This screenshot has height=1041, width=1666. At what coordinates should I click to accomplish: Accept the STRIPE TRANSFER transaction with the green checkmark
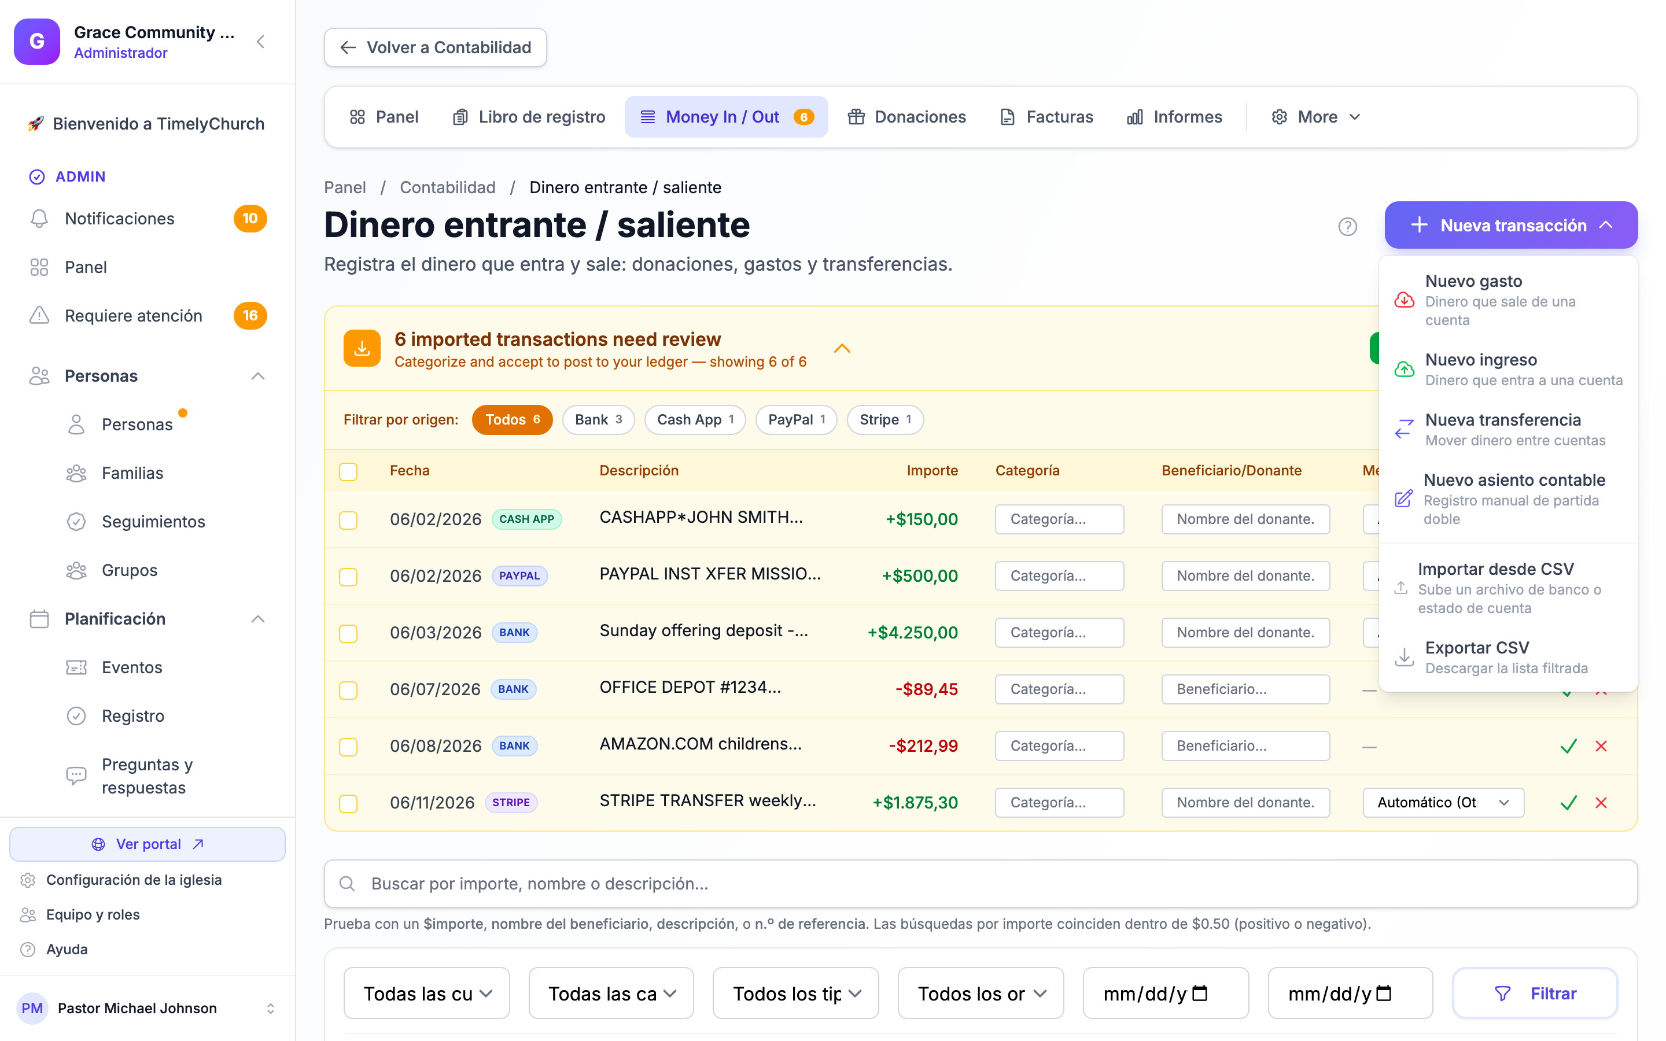click(1568, 803)
